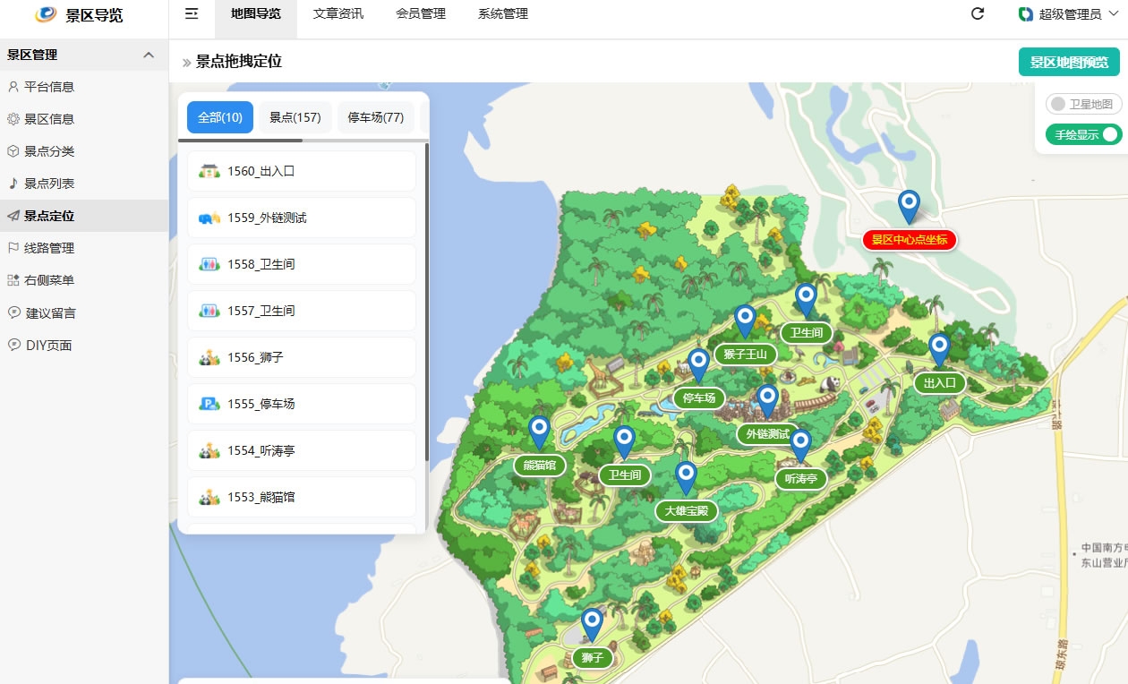The height and width of the screenshot is (684, 1128).
Task: Click the 线路管理 flag icon
Action: [x=13, y=248]
